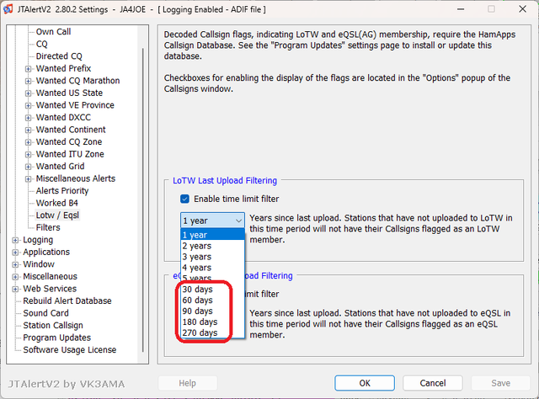Screen dimensions: 539x399
Task: Select Wanted Grid tree label
Action: [60, 167]
